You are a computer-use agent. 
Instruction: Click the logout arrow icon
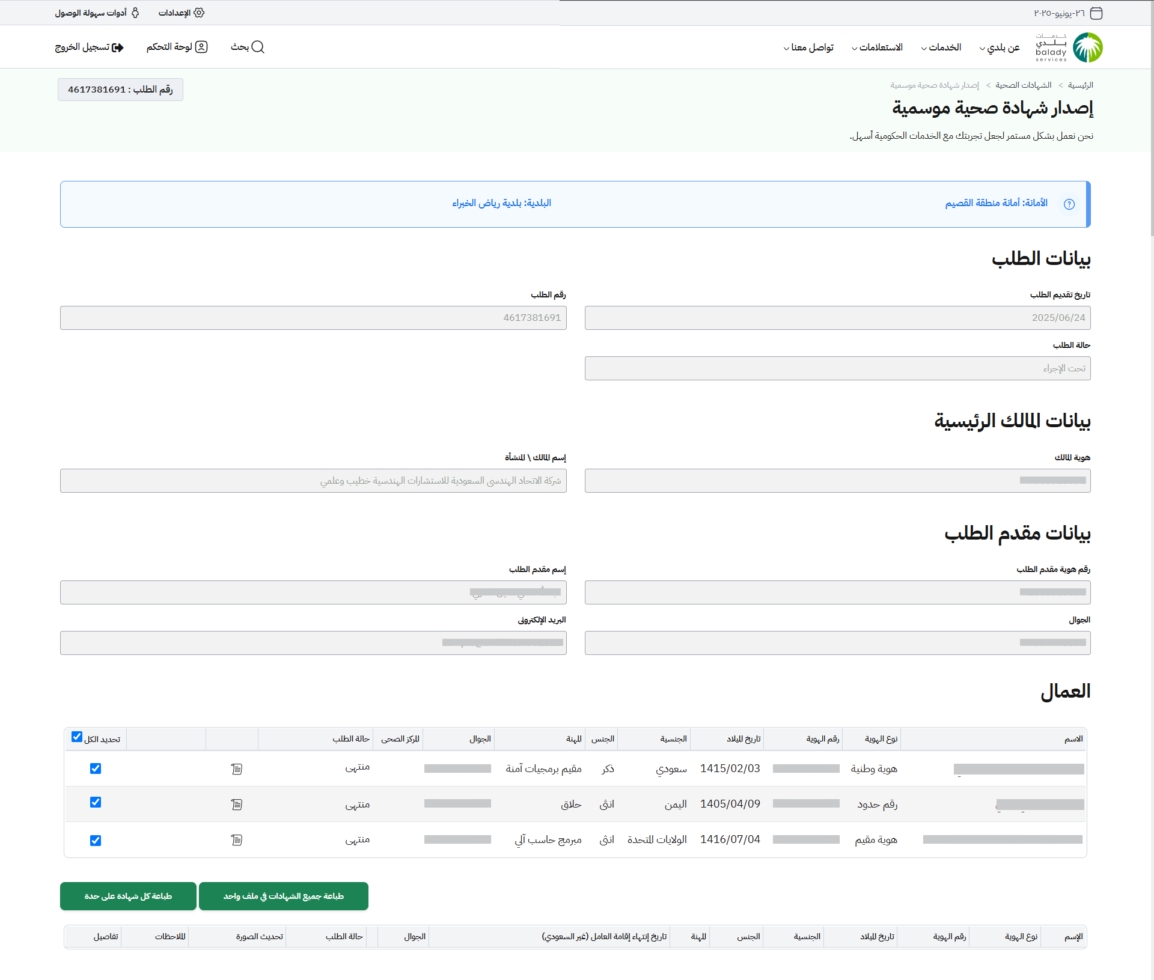pos(118,47)
